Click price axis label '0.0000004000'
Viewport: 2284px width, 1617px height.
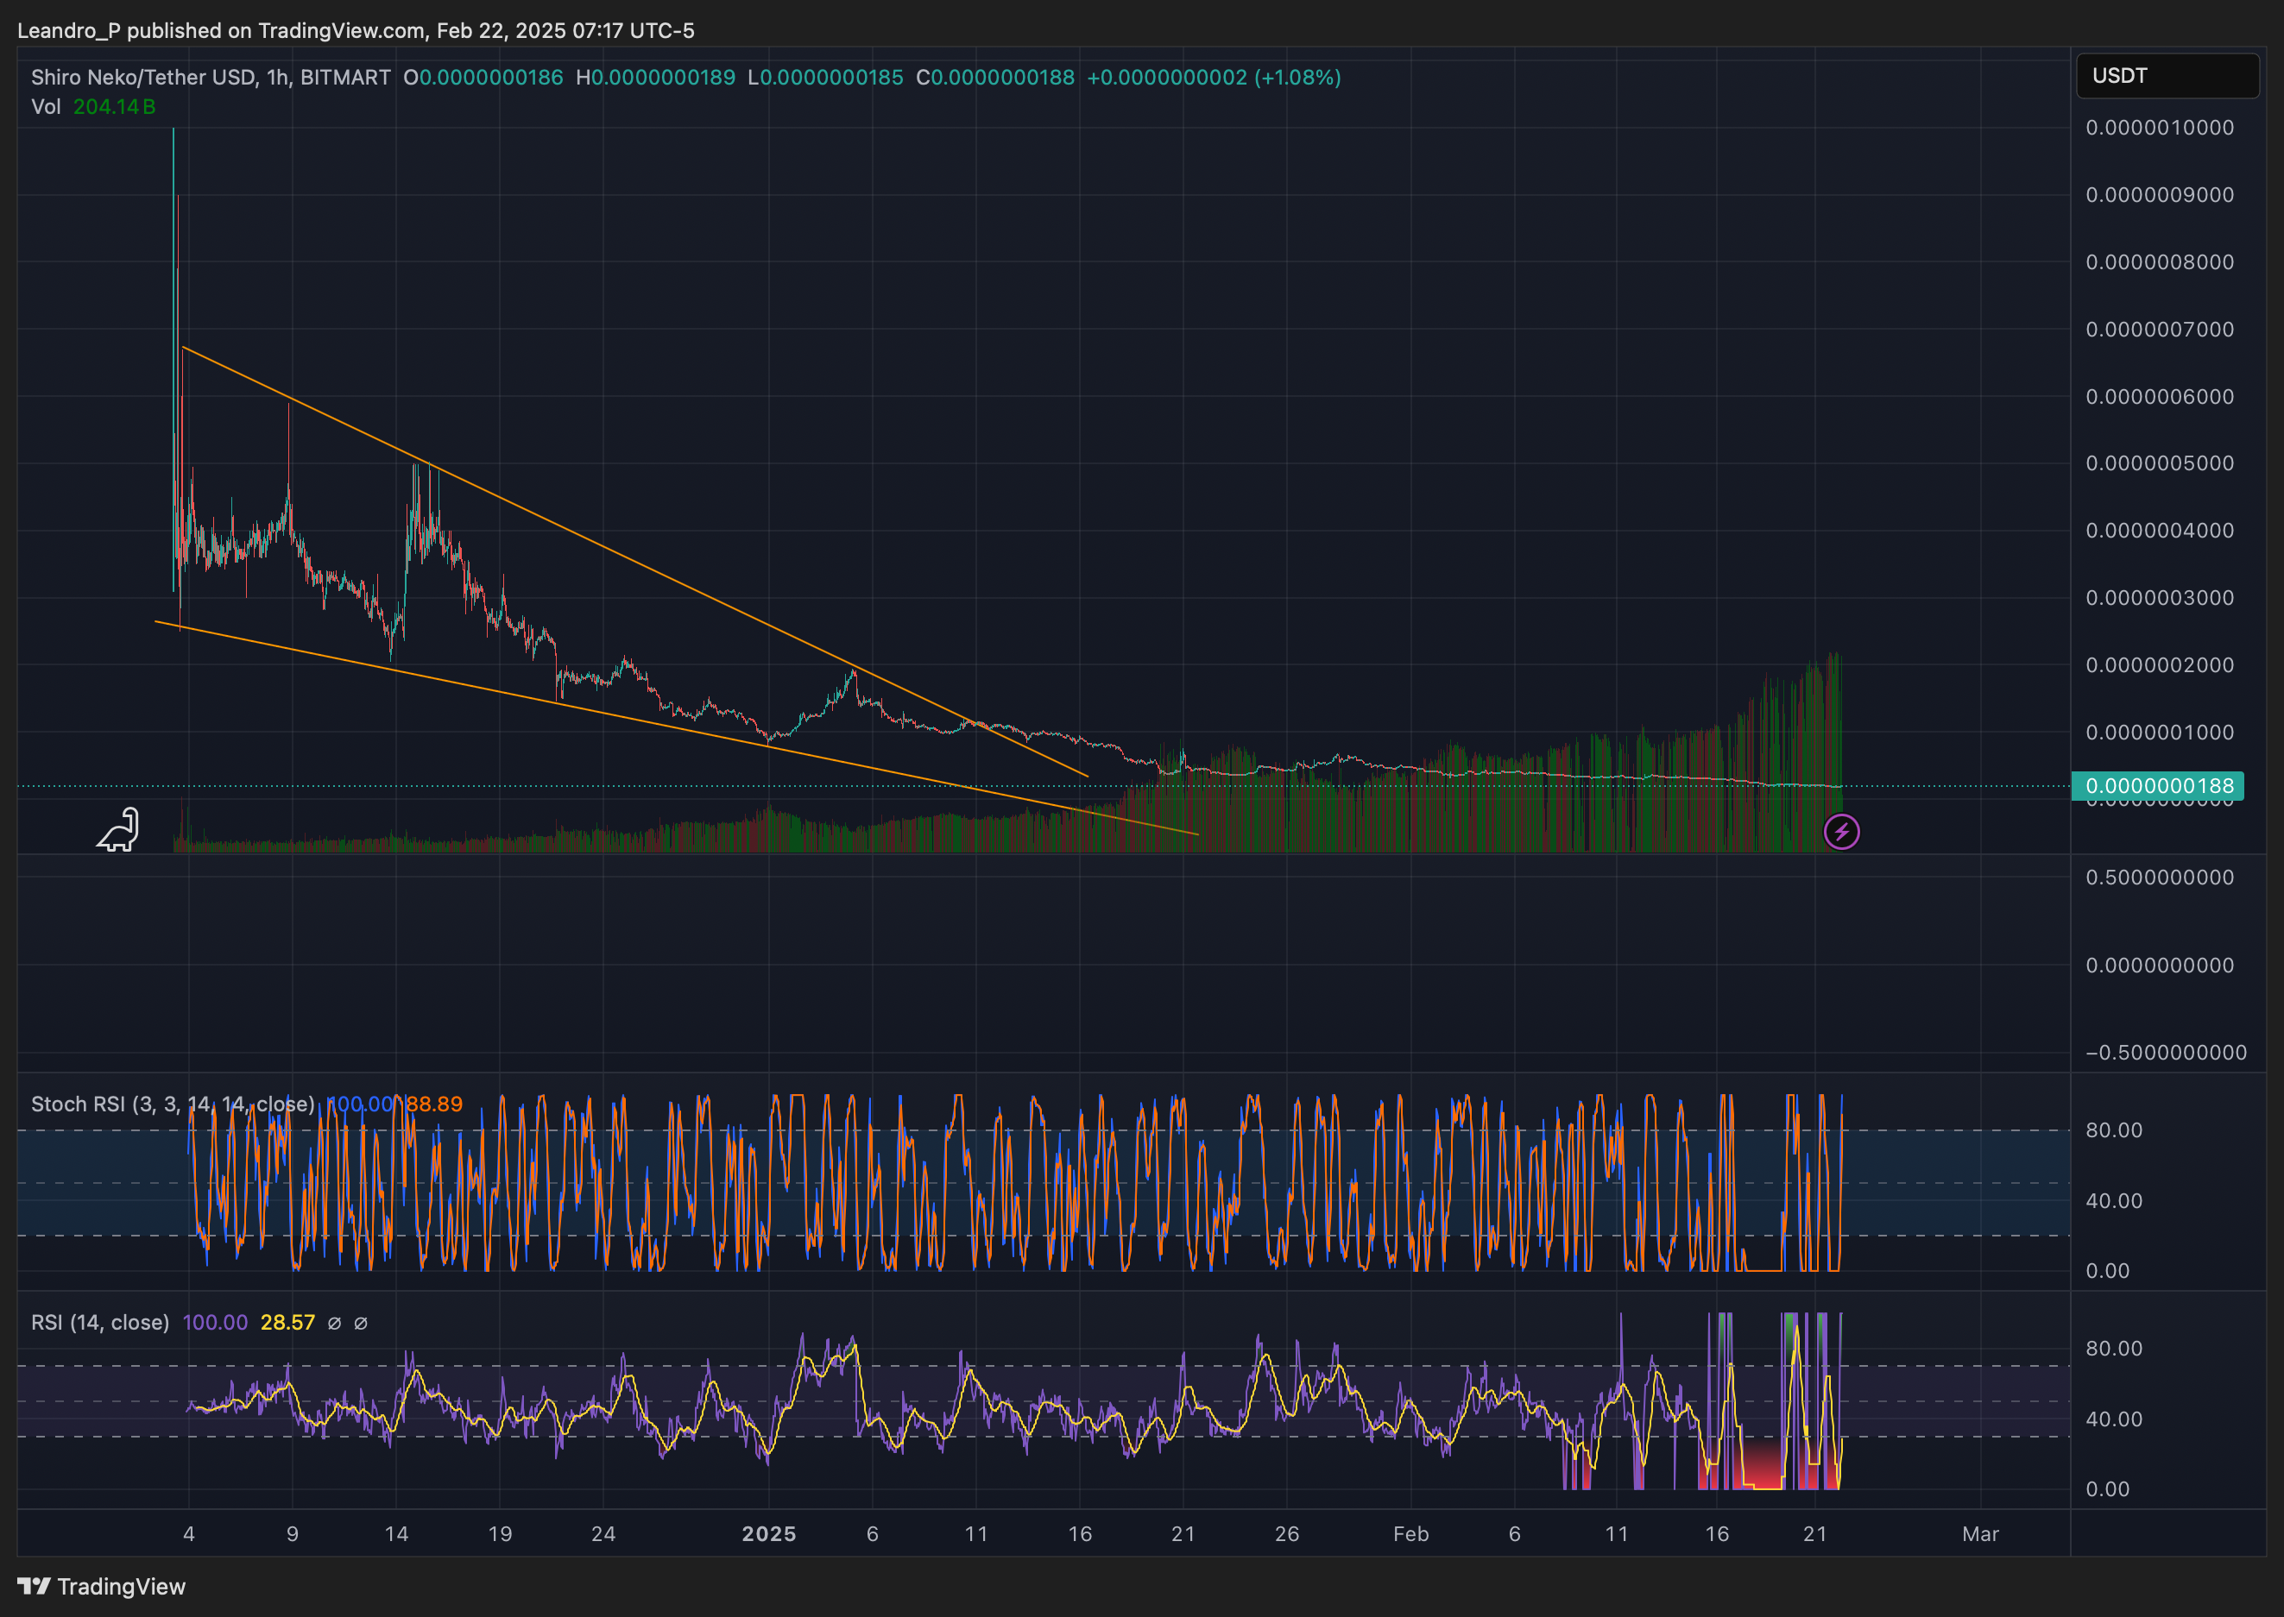(x=2160, y=530)
